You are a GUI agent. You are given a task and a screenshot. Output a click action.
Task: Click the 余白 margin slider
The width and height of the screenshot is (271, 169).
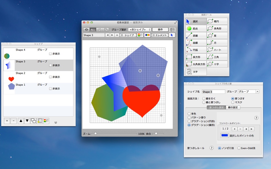point(159,133)
